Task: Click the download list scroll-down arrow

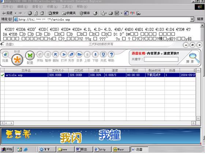Action: 198,118
